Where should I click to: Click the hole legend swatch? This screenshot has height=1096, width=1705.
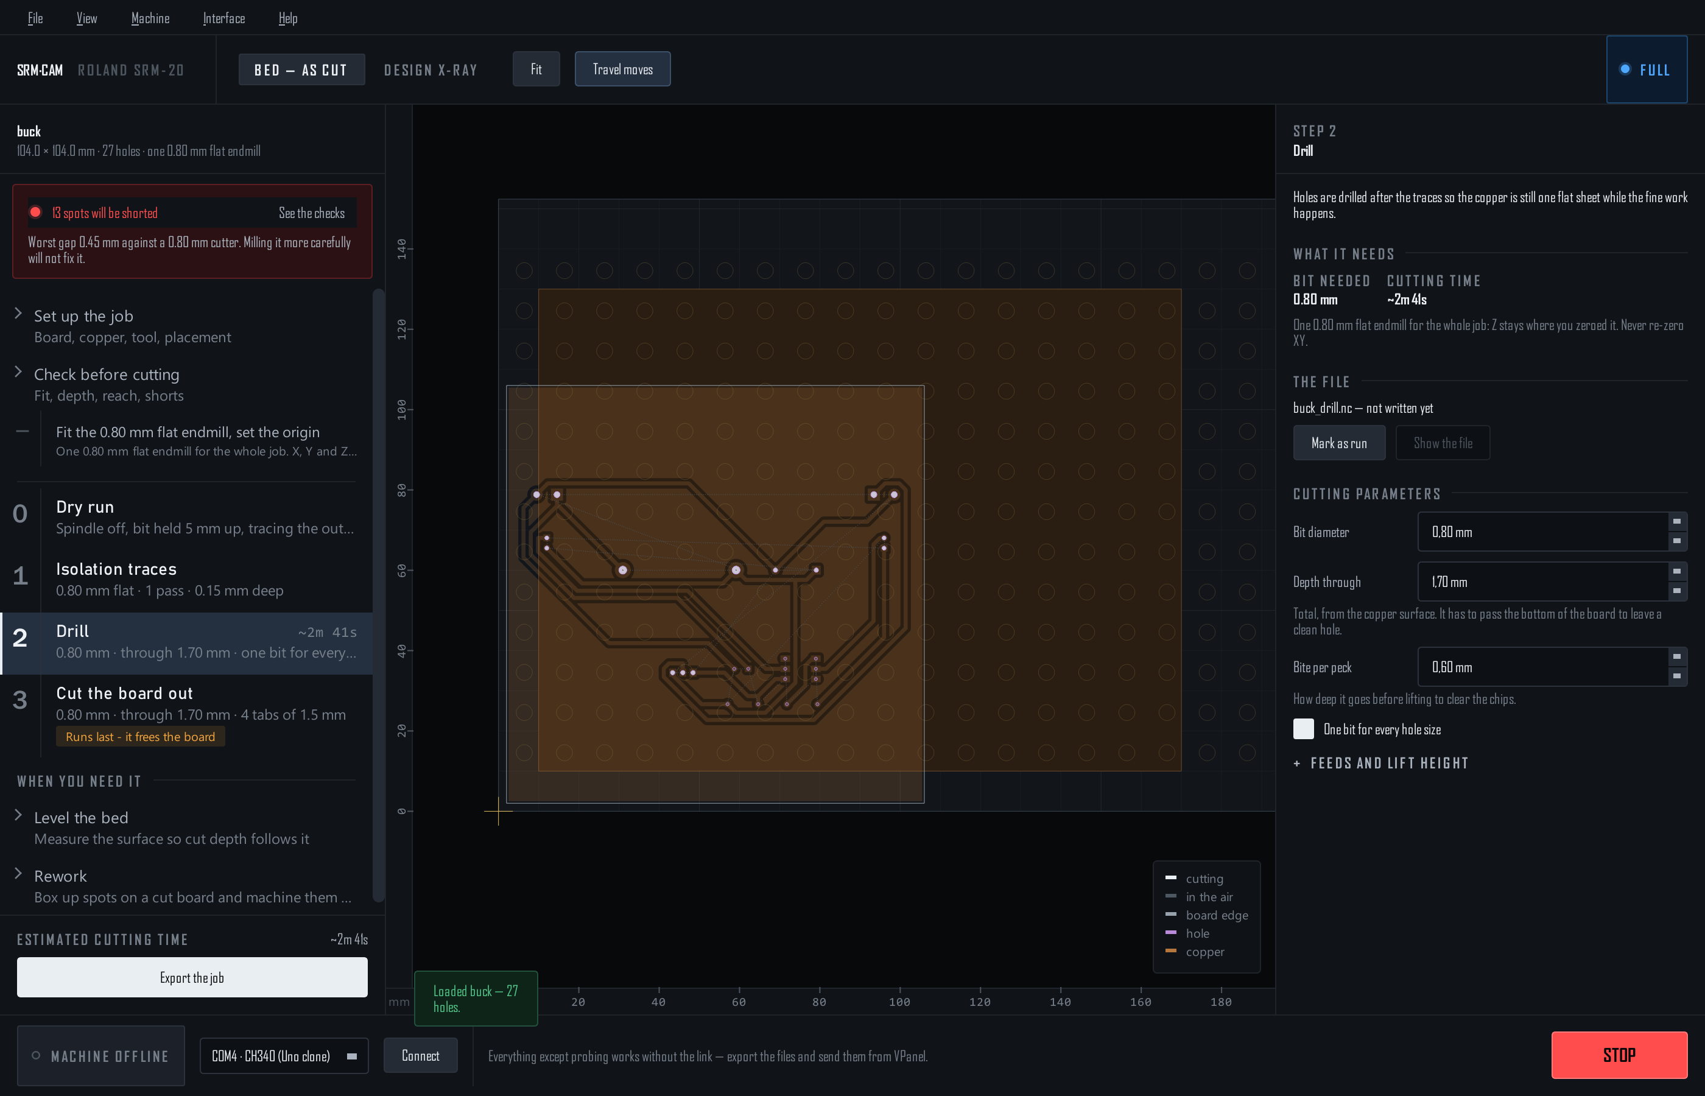(x=1170, y=932)
